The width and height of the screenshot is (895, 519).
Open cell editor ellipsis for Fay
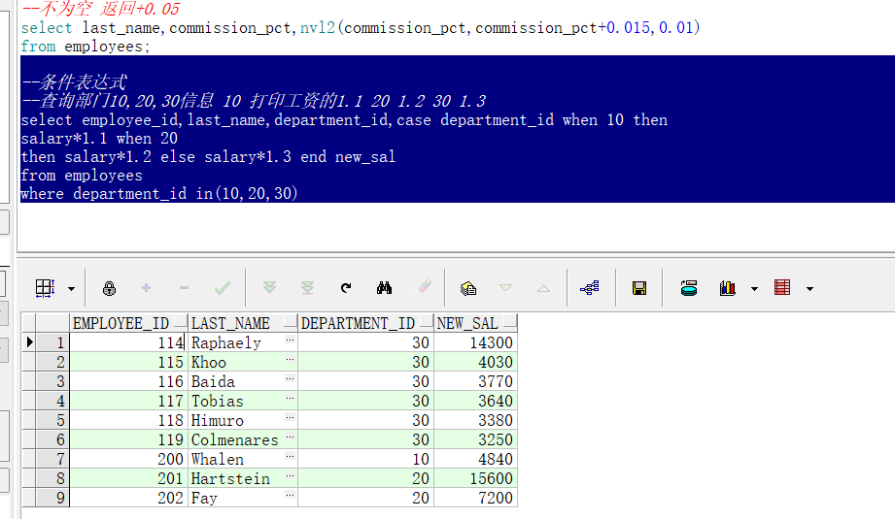pos(290,495)
